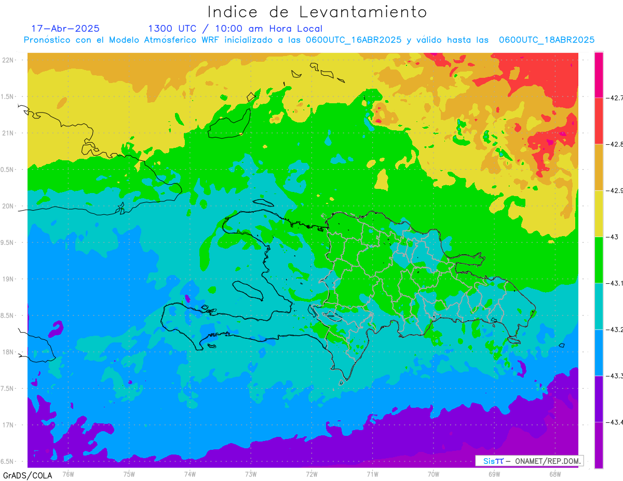Click the '21N' latitude label

point(8,133)
